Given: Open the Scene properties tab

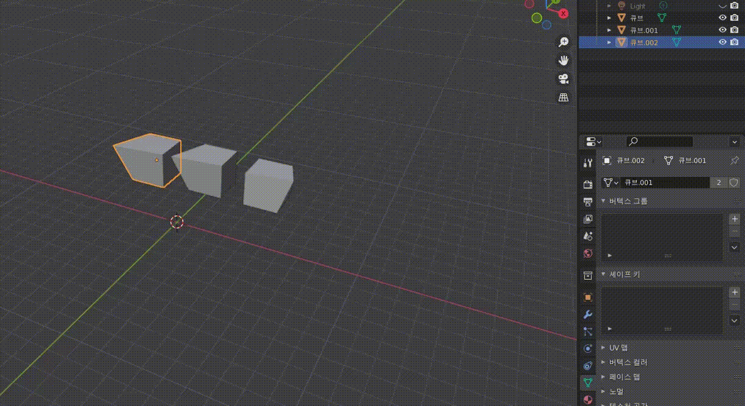Looking at the screenshot, I should (588, 236).
